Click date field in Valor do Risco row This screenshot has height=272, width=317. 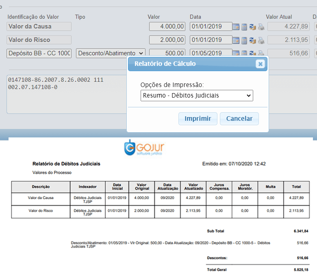211,40
